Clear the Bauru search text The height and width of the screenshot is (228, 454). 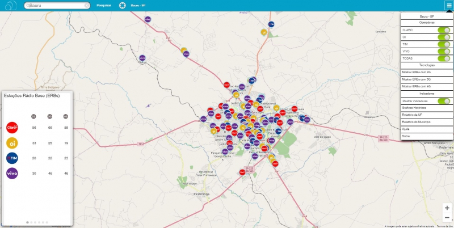pyautogui.click(x=86, y=5)
